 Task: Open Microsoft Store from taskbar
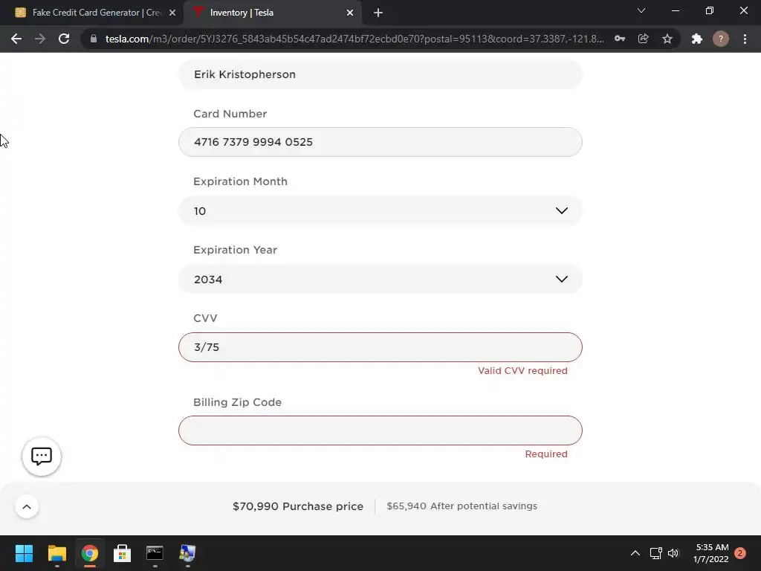[x=123, y=553]
